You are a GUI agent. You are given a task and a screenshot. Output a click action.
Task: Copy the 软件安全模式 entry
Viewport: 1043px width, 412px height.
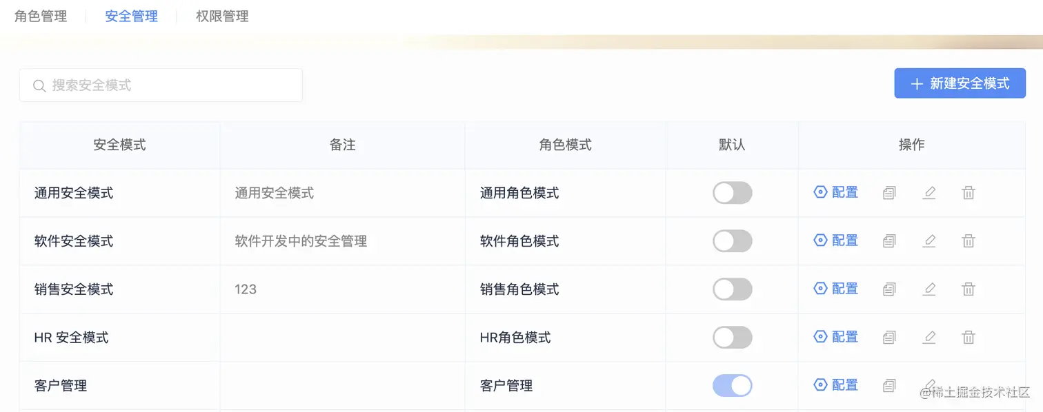tap(889, 241)
